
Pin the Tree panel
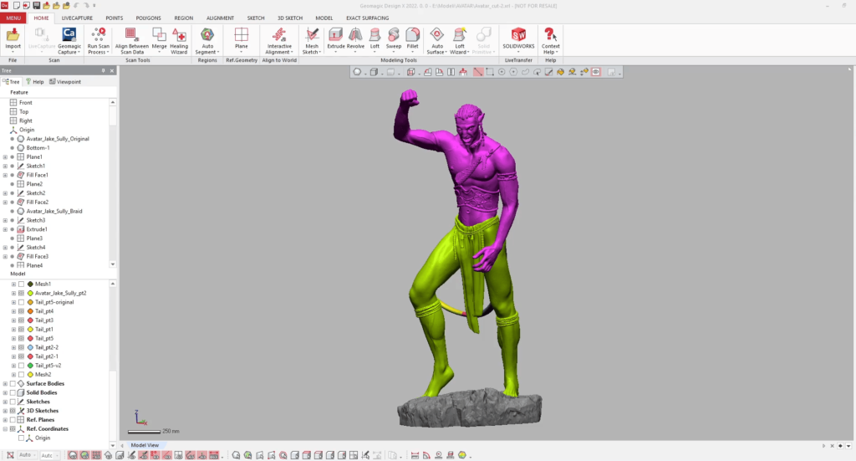[103, 70]
